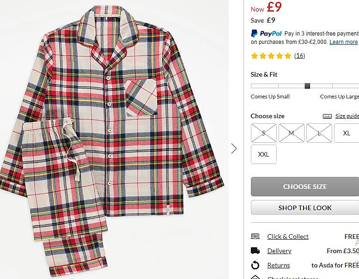This screenshot has height=279, width=359.
Task: Click the Click & Collect store icon
Action: point(255,237)
